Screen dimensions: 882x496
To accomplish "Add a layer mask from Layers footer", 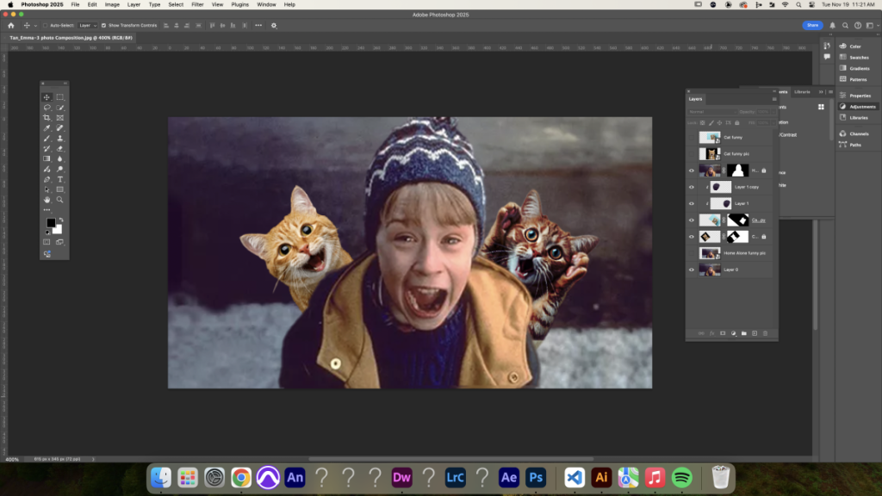I will tap(723, 333).
